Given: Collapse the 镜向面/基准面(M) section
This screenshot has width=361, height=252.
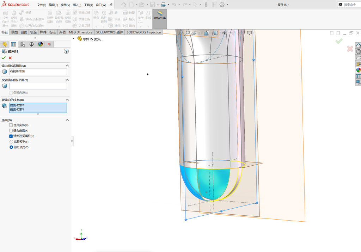Looking at the screenshot, I should tap(67, 66).
